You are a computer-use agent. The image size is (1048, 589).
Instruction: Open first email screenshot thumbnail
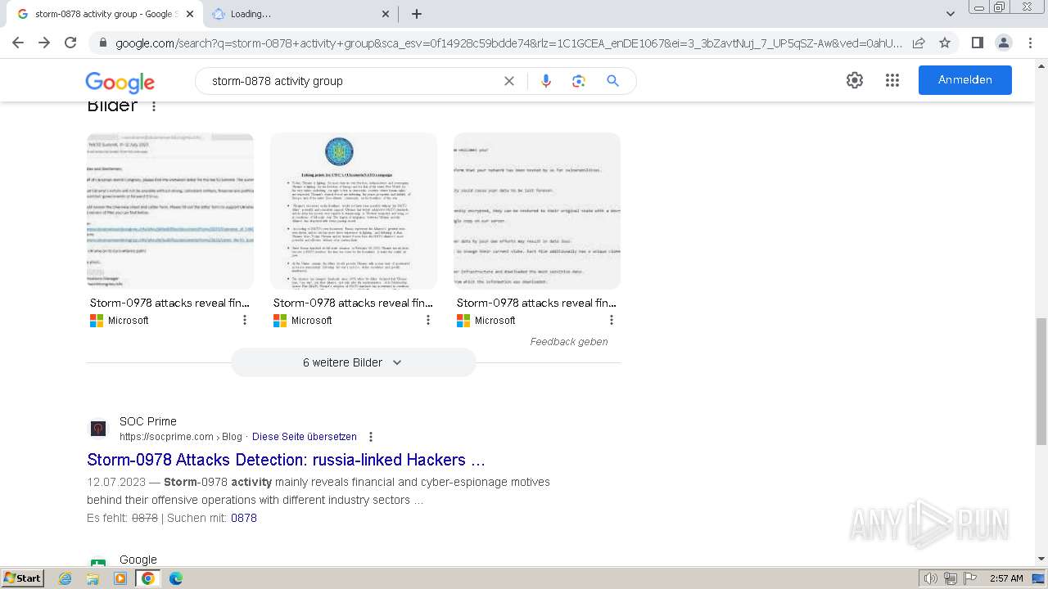tap(170, 211)
